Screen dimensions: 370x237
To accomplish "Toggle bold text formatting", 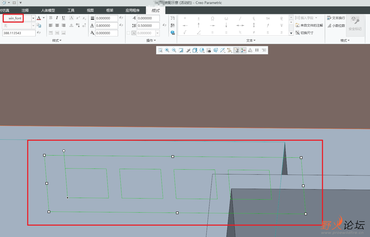I will [x=51, y=18].
